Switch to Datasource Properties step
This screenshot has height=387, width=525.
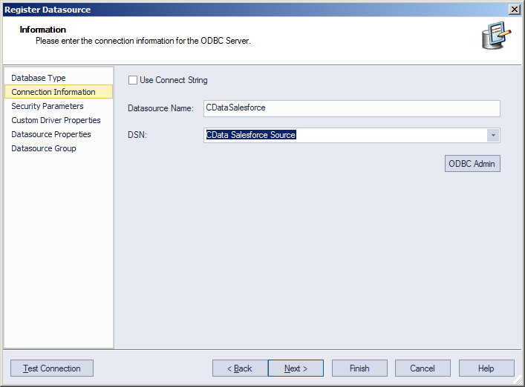tap(51, 134)
